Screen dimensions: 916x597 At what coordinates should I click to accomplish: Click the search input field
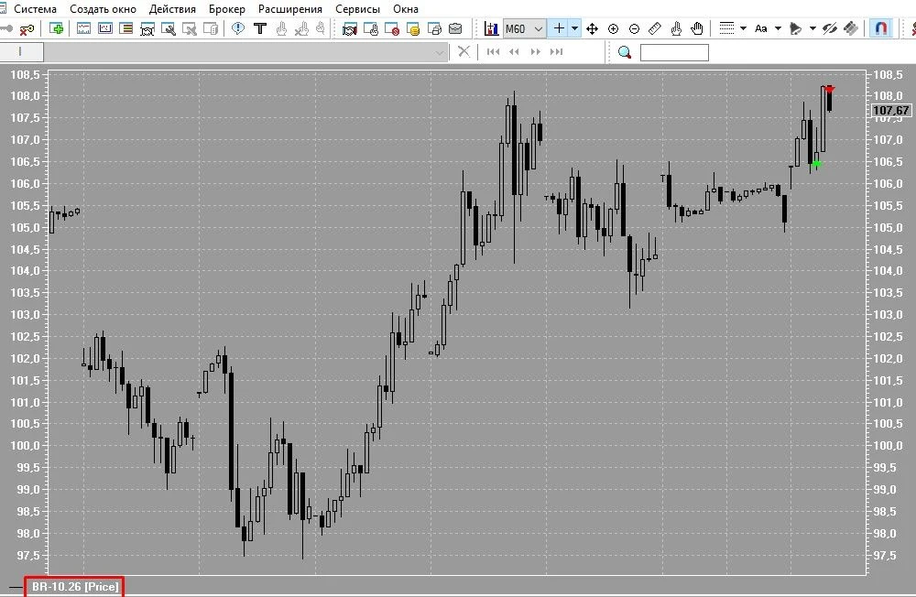pyautogui.click(x=674, y=52)
